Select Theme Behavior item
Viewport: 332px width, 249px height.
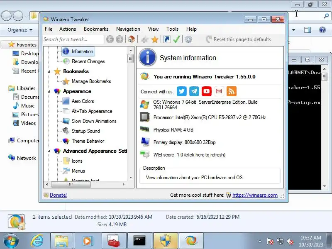pyautogui.click(x=88, y=141)
